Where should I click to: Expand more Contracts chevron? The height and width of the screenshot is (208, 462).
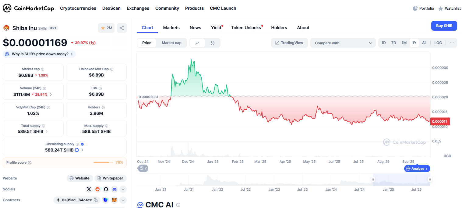click(123, 200)
